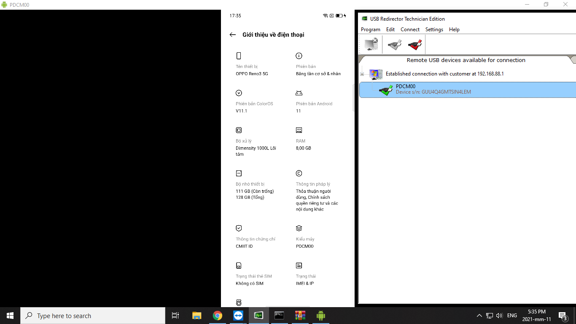This screenshot has height=324, width=576.
Task: Tap the stacked layers icon above Kiểu máy
Action: click(299, 228)
